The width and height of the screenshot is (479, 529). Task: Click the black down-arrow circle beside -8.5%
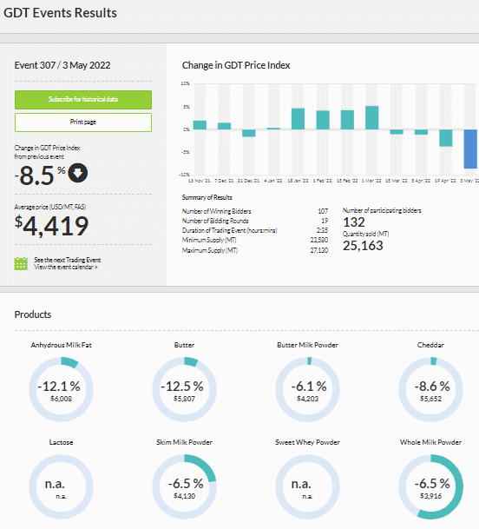point(78,173)
